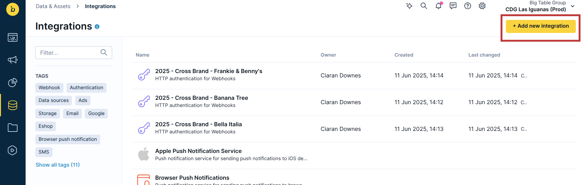Click the global search magnifier in the header
This screenshot has height=185, width=583.
[424, 6]
